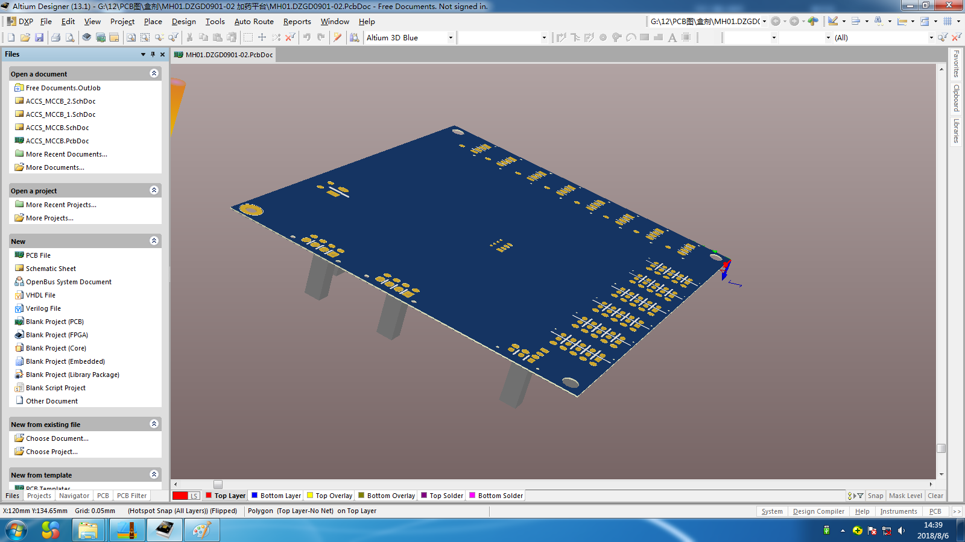
Task: Select objects inside area tool
Action: (248, 37)
